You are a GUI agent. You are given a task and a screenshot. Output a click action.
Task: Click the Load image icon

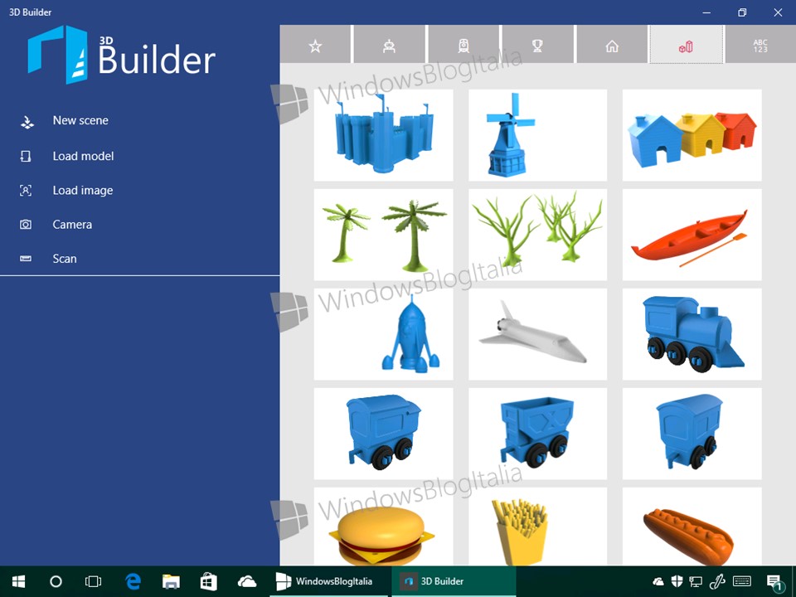[26, 191]
